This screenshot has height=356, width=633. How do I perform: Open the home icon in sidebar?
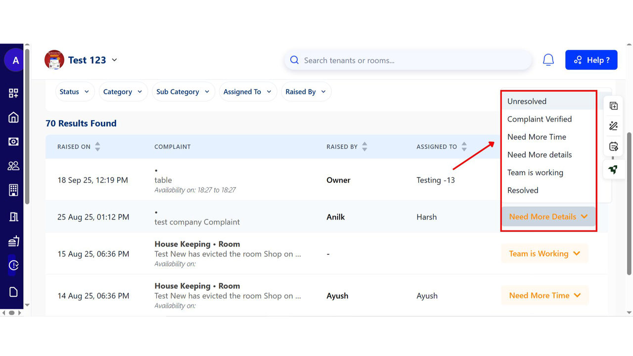tap(13, 117)
